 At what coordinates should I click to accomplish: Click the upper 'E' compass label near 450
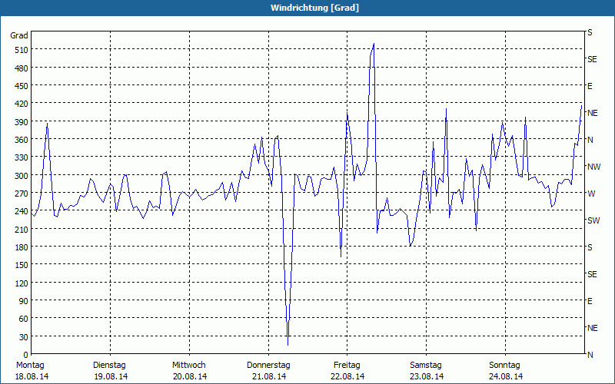click(x=590, y=86)
